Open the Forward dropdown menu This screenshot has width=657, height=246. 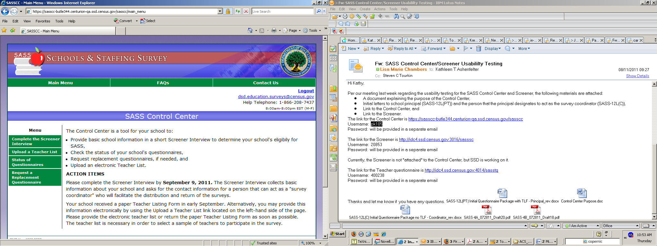pos(444,49)
